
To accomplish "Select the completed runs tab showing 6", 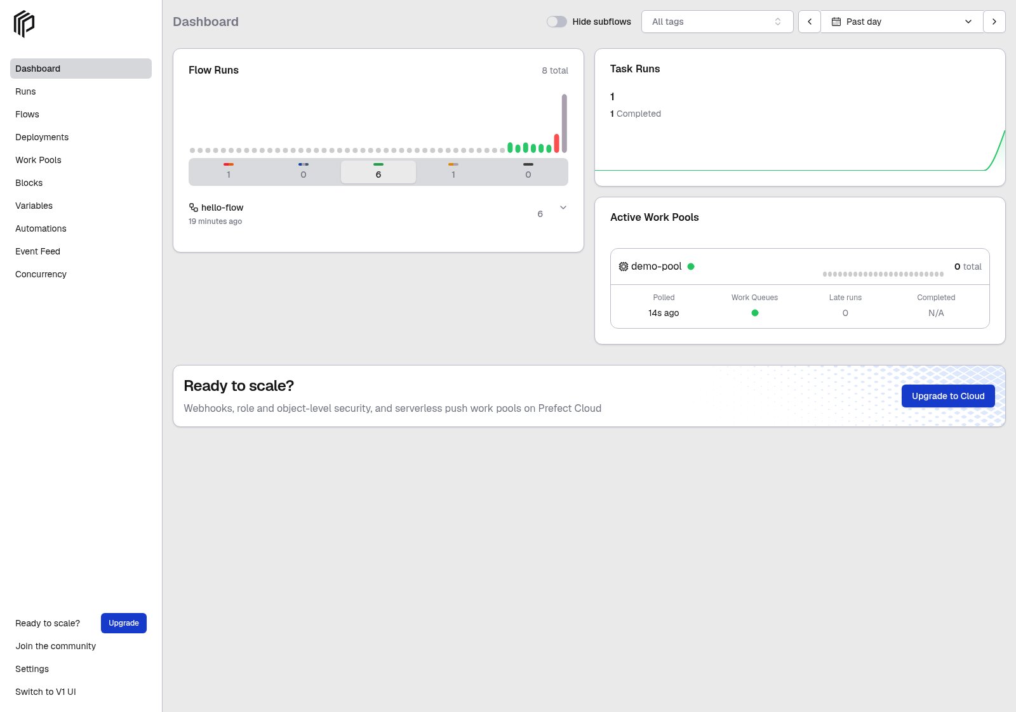I will coord(378,172).
